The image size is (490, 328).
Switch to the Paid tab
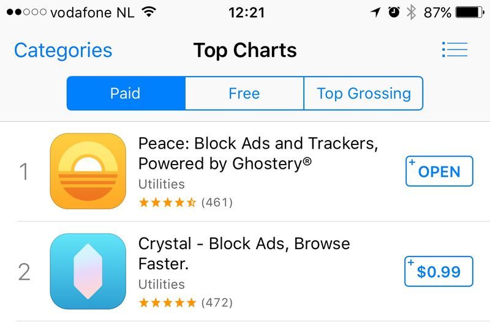pos(126,94)
